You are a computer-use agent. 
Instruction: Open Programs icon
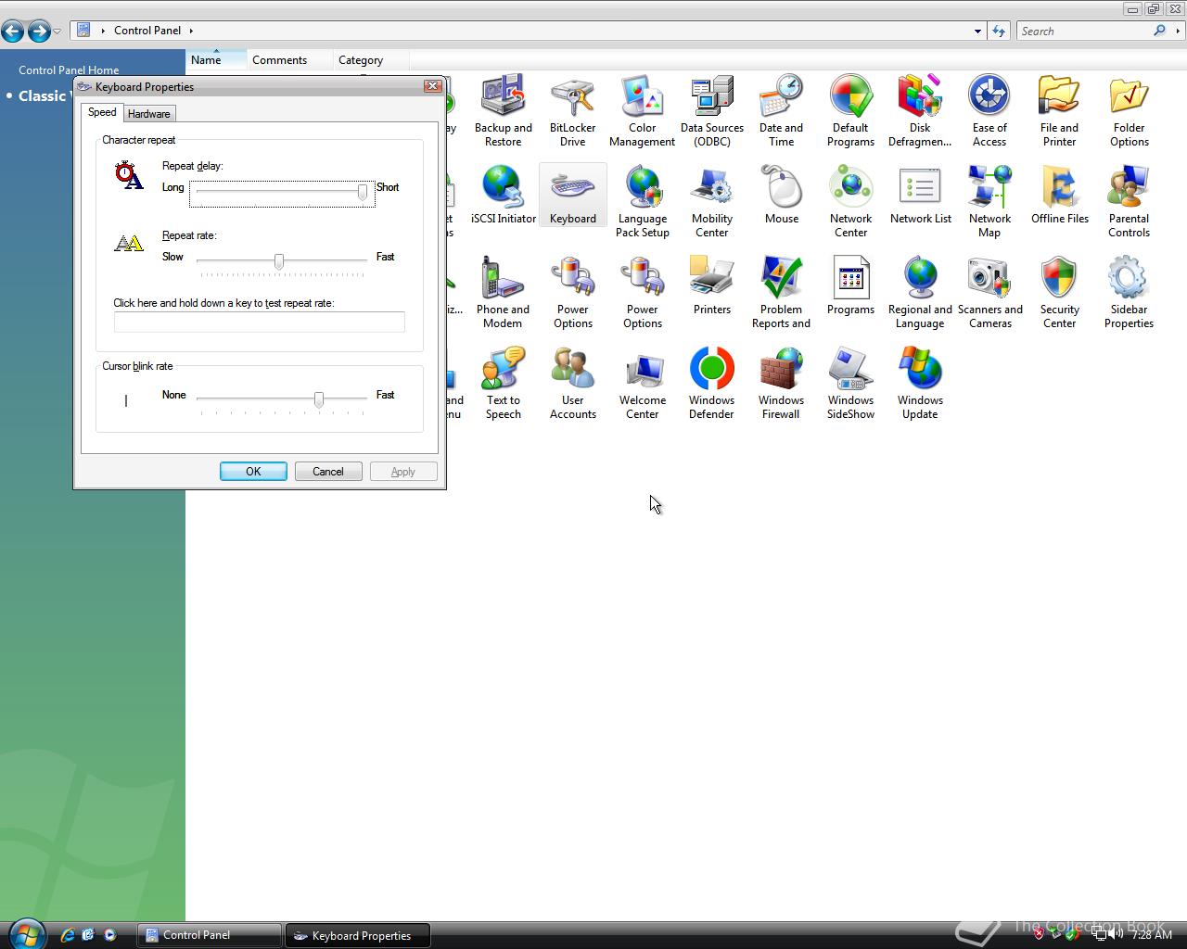pyautogui.click(x=850, y=286)
